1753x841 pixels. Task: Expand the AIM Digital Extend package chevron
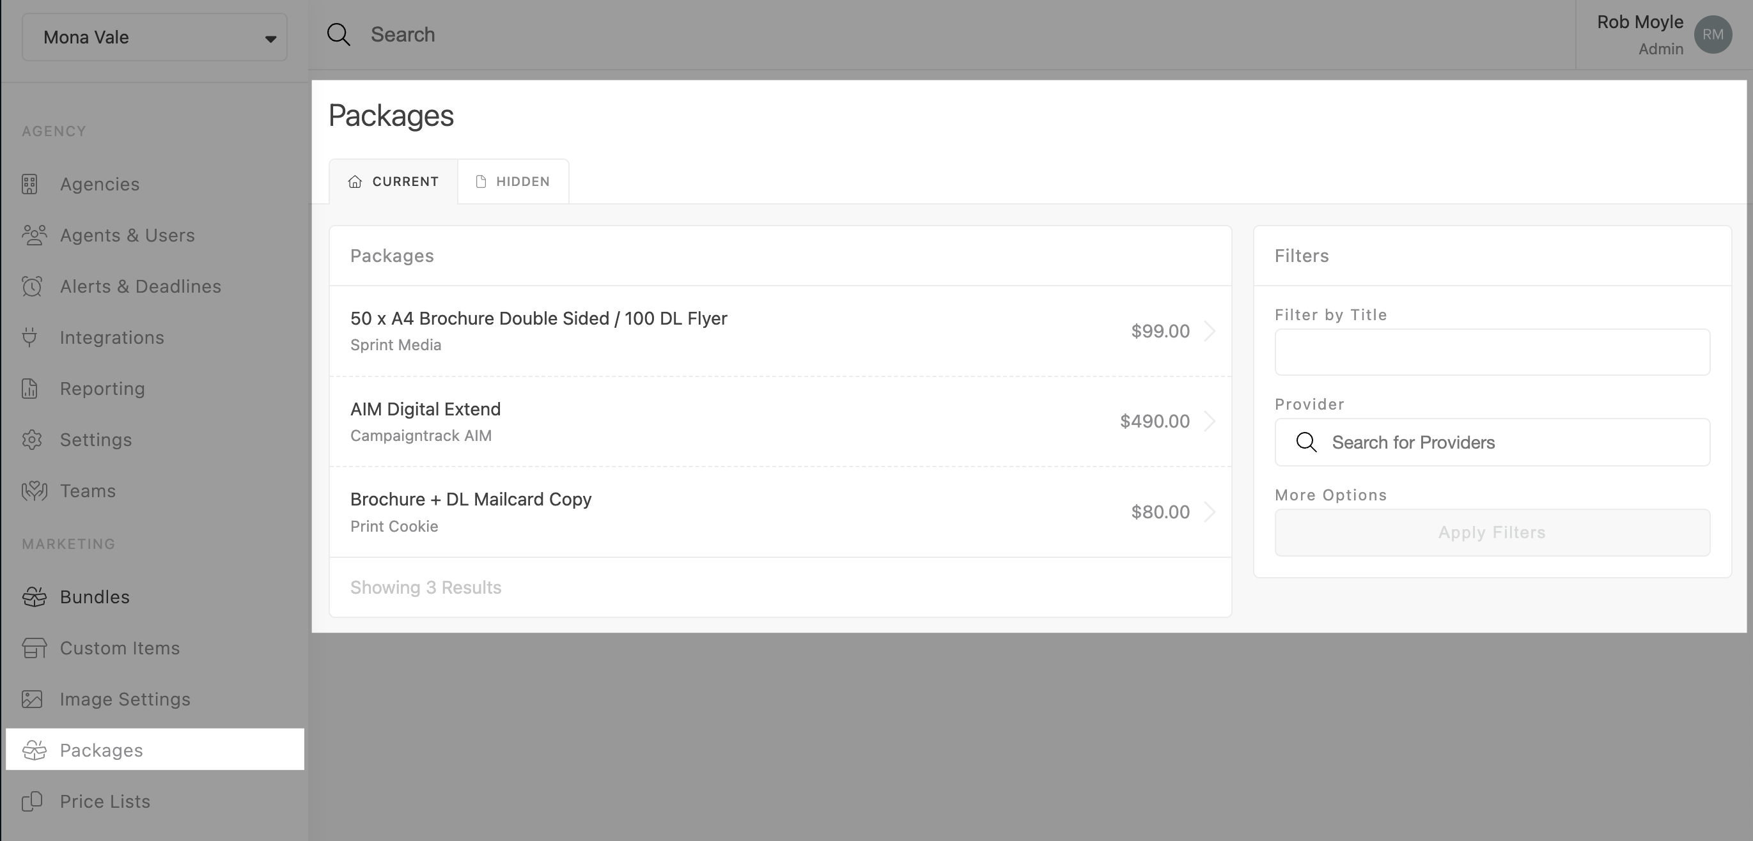point(1210,421)
